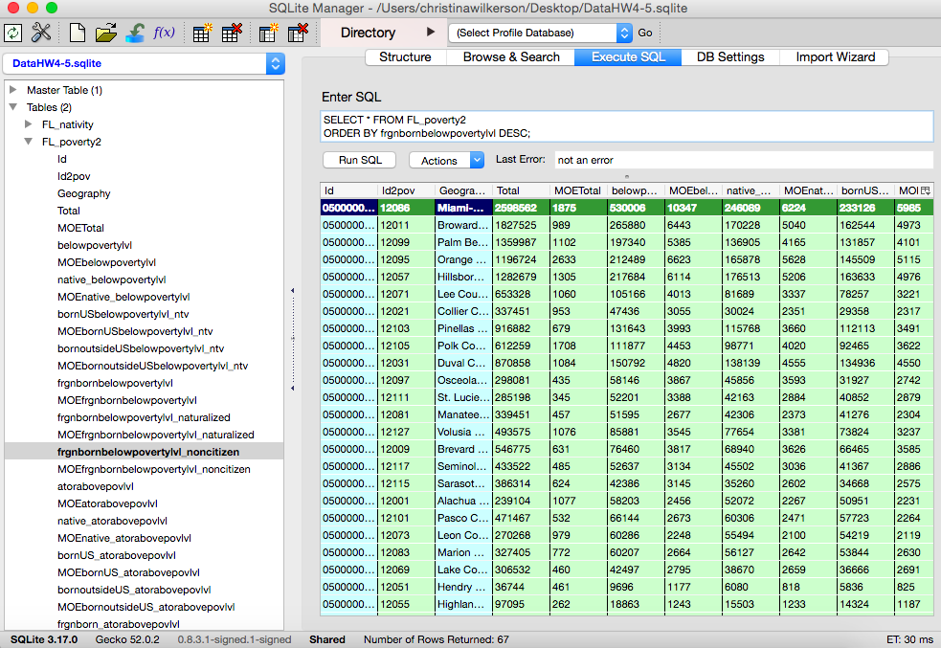The width and height of the screenshot is (941, 648).
Task: Expand the Master Table (1) node
Action: tap(12, 89)
